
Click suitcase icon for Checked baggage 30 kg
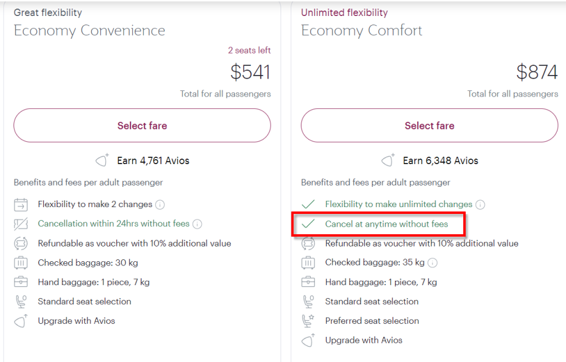(x=21, y=263)
